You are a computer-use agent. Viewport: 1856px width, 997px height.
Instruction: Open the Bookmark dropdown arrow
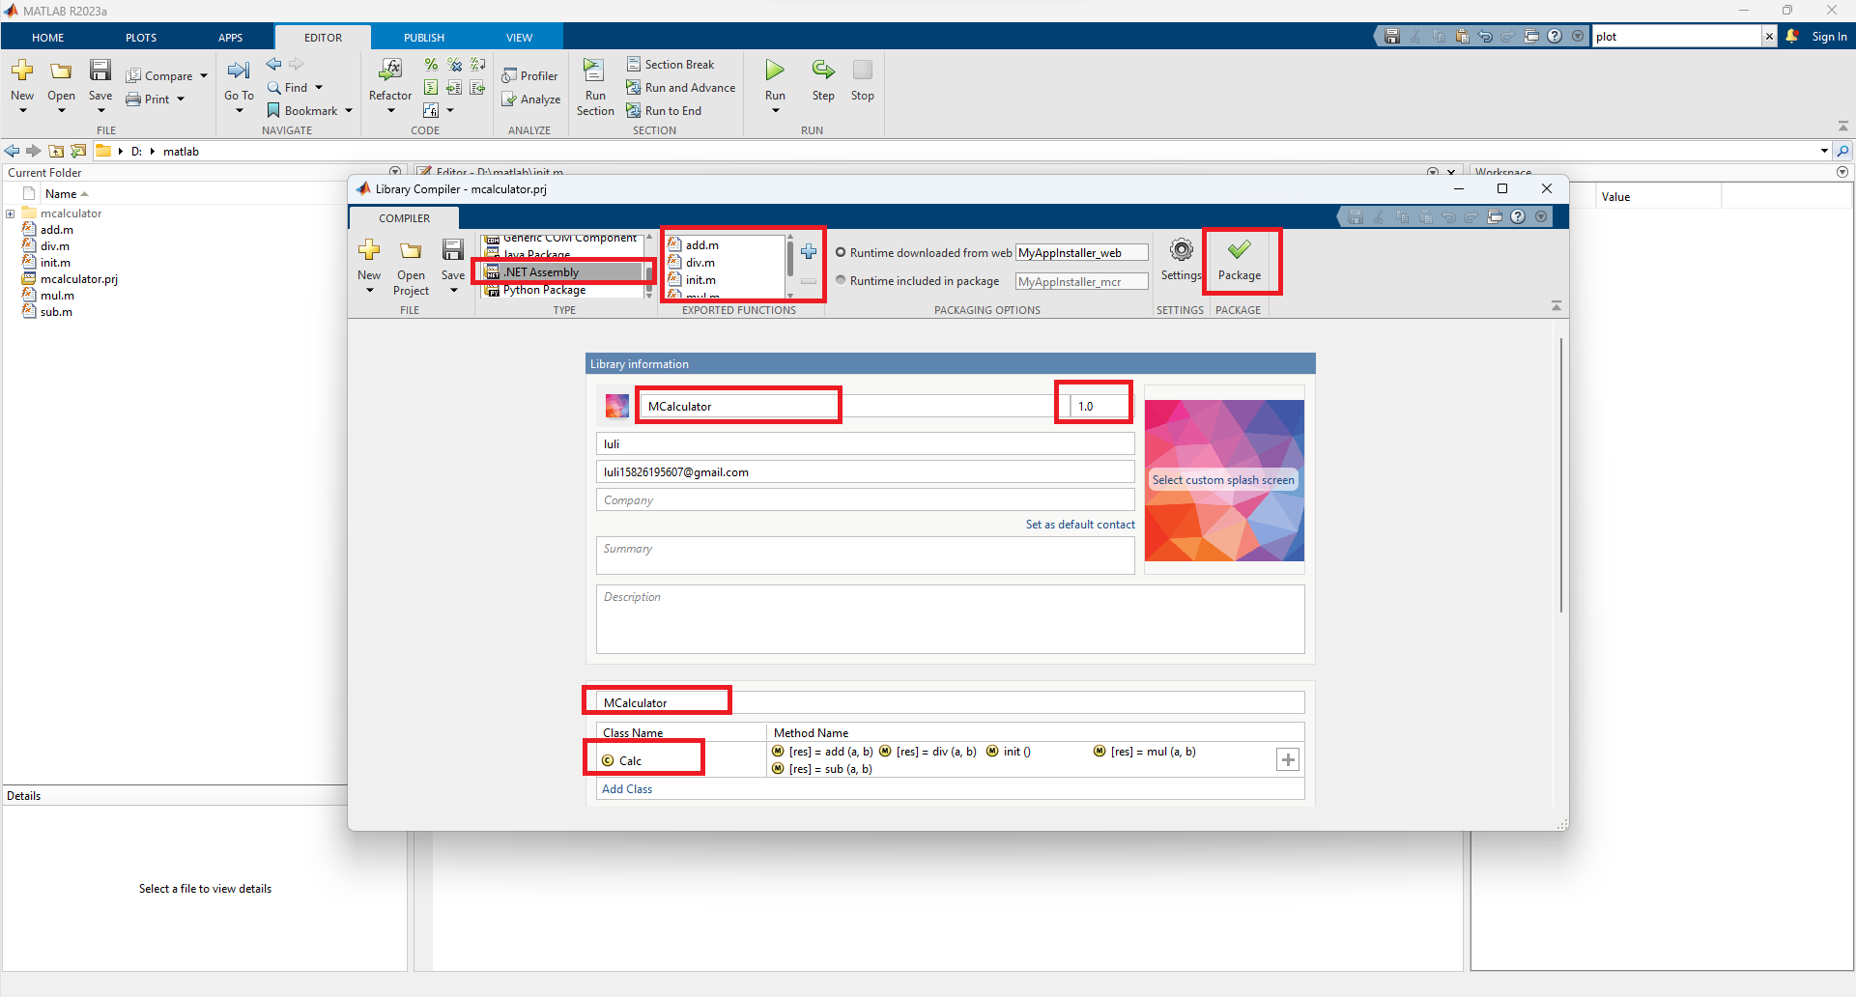[349, 111]
